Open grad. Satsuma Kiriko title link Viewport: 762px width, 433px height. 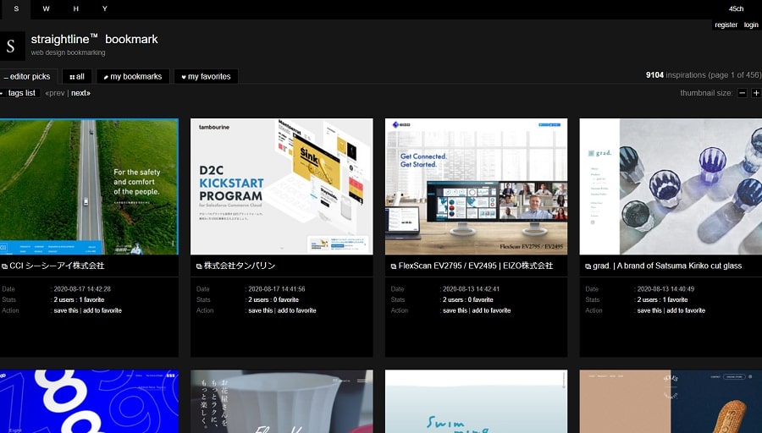click(x=667, y=266)
